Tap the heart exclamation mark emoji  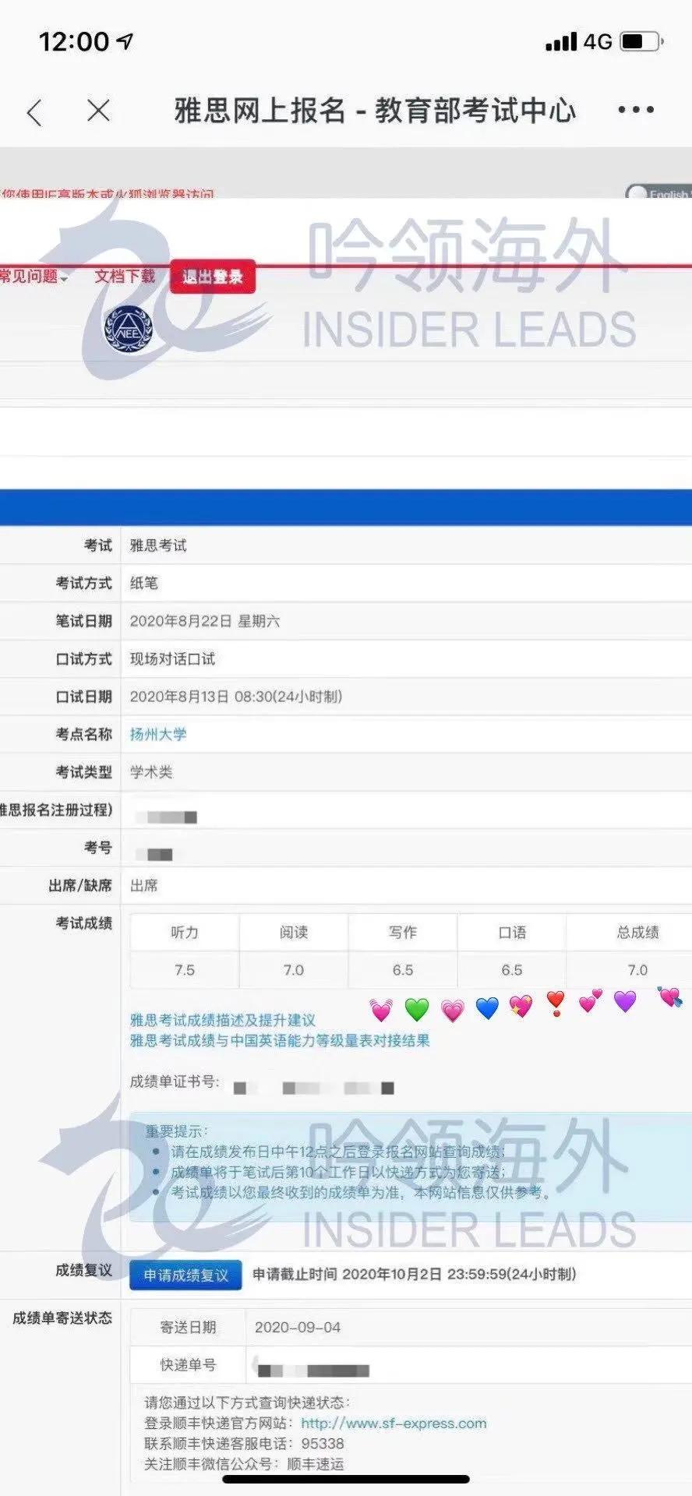[x=556, y=1004]
